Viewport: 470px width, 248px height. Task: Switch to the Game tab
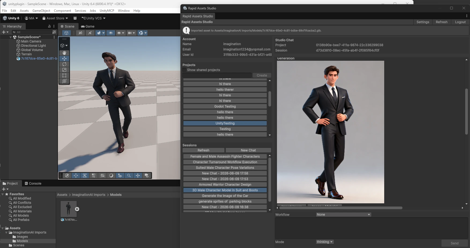[88, 26]
